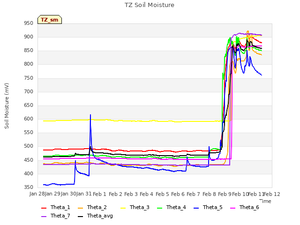
Task: Click the TZ Soil Moisture chart title
Action: (x=150, y=5)
